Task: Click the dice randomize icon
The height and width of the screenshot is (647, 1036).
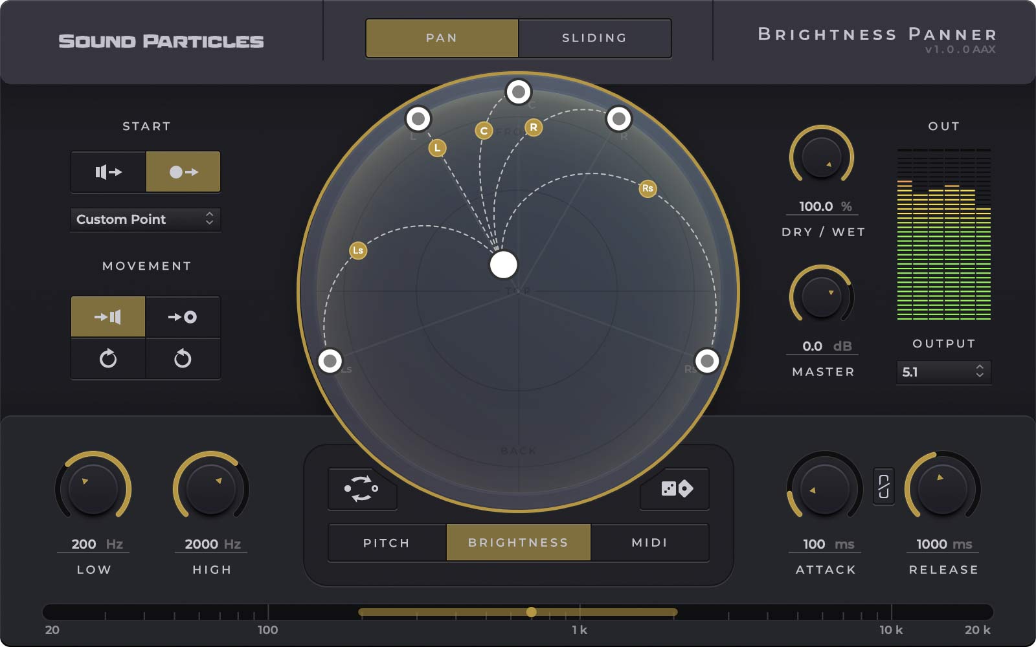Action: click(x=675, y=490)
